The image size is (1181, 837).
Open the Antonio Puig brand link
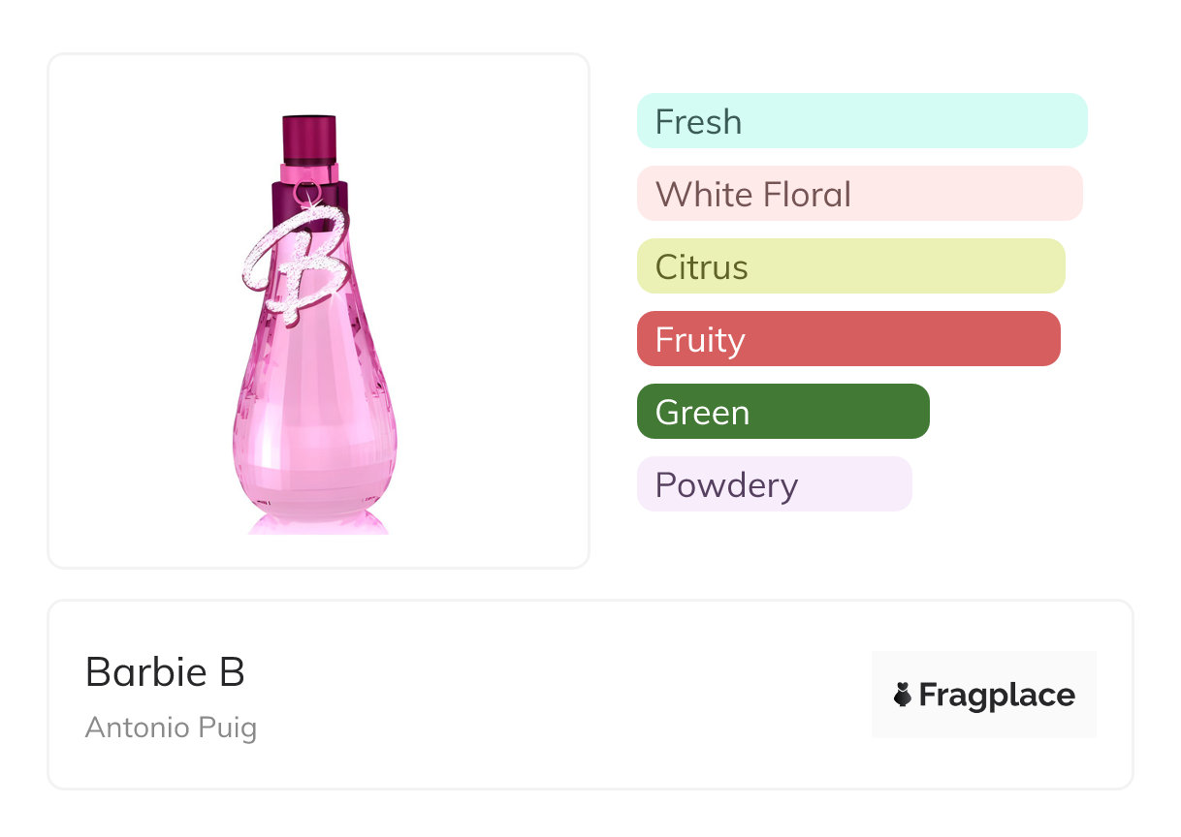(171, 728)
